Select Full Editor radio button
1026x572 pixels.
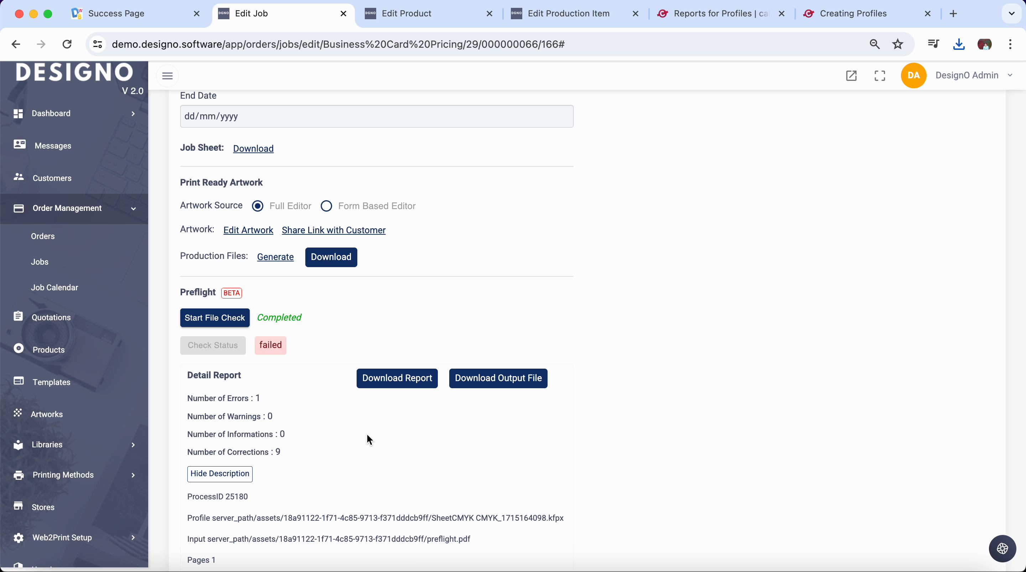(x=258, y=206)
